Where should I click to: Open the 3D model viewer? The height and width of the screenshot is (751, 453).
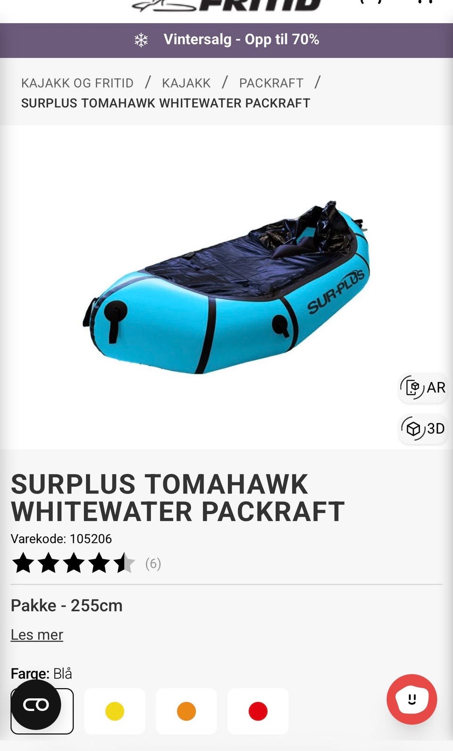[x=423, y=428]
